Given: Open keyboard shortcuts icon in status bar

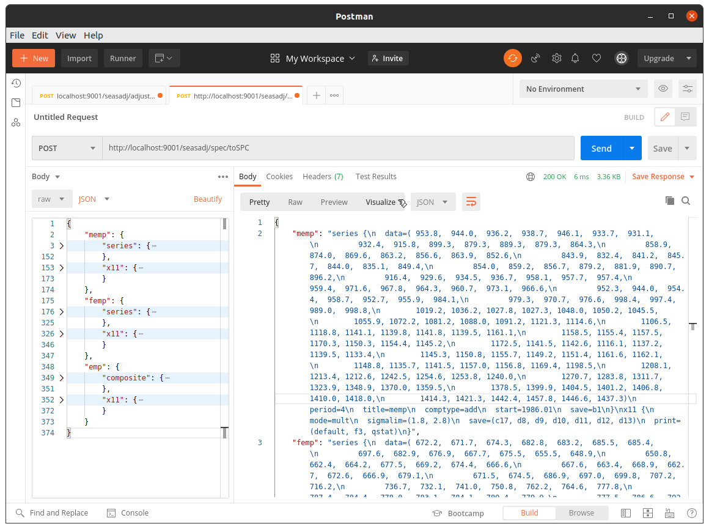Looking at the screenshot, I should 670,513.
